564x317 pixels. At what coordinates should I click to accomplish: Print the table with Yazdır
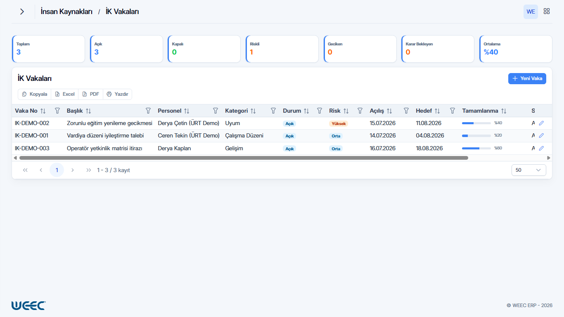117,94
